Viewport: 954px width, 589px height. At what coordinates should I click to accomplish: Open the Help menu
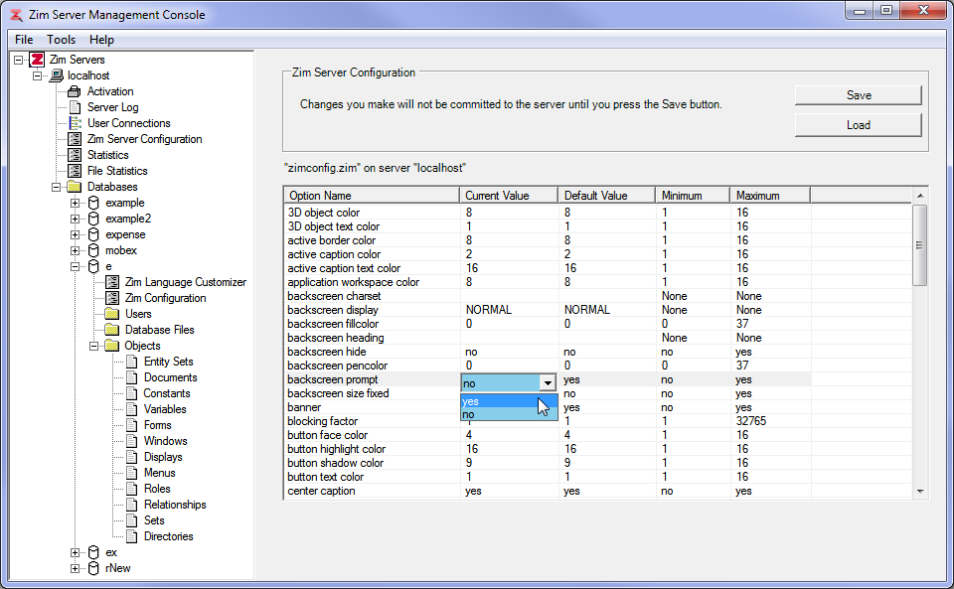(x=101, y=40)
